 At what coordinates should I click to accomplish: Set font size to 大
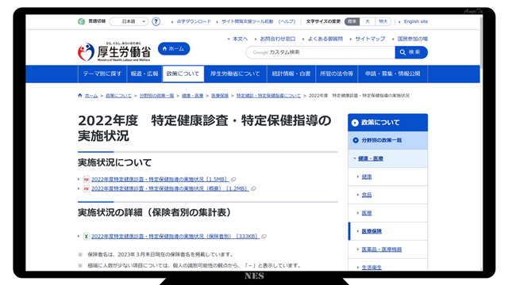click(368, 21)
